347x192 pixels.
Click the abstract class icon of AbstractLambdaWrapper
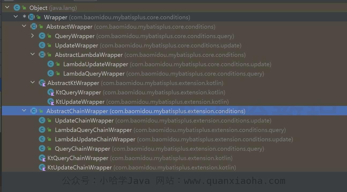click(42, 55)
